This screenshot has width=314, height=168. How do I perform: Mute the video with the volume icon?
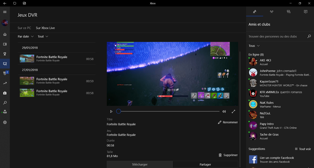224,112
